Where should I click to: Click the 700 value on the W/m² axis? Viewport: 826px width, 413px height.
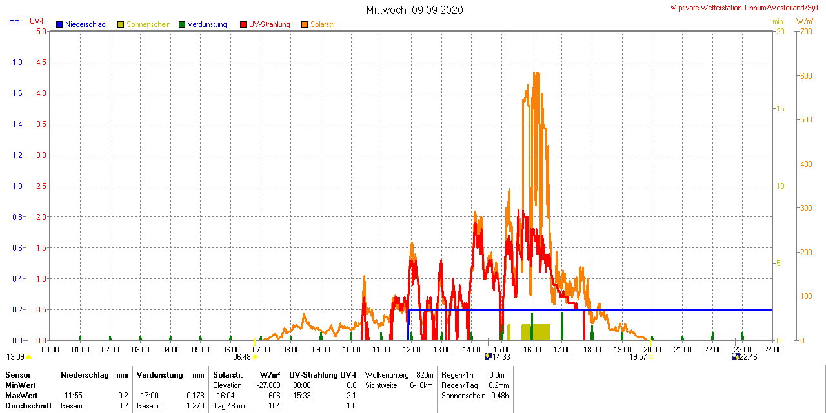coord(805,31)
